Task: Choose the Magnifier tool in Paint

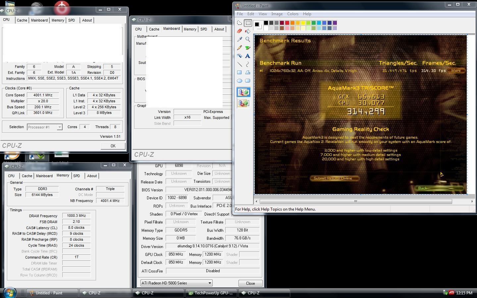Action: point(248,39)
